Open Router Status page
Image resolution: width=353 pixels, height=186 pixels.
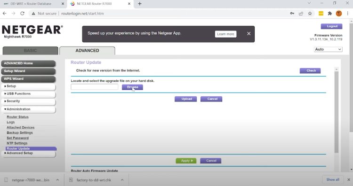point(17,117)
